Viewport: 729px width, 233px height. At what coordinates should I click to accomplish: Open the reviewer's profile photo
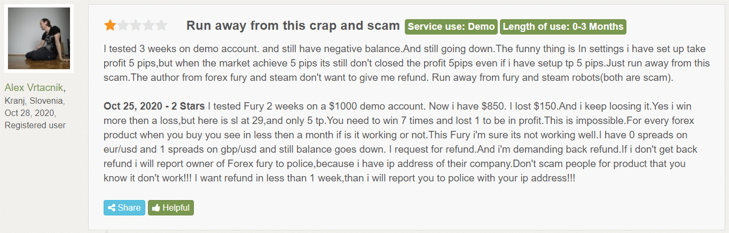tap(39, 38)
